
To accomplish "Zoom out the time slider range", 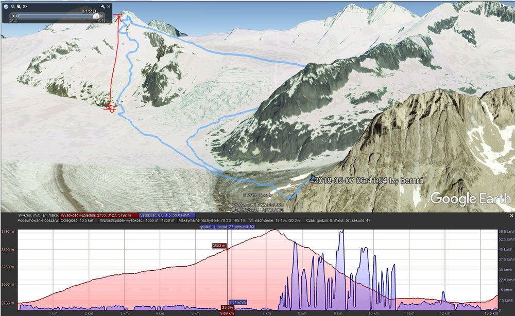I will point(13,6).
